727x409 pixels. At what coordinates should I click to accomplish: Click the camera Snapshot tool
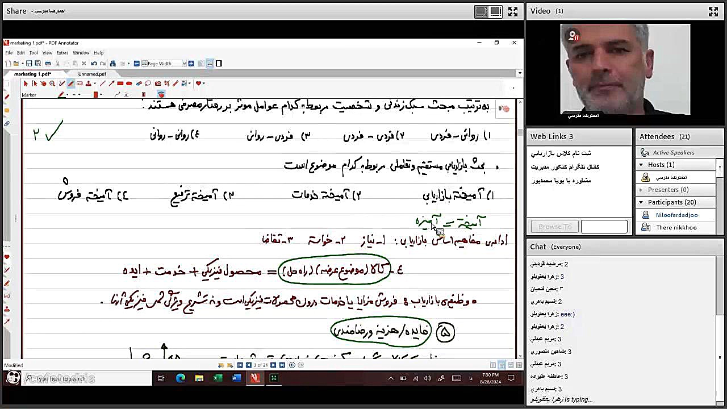pyautogui.click(x=158, y=84)
